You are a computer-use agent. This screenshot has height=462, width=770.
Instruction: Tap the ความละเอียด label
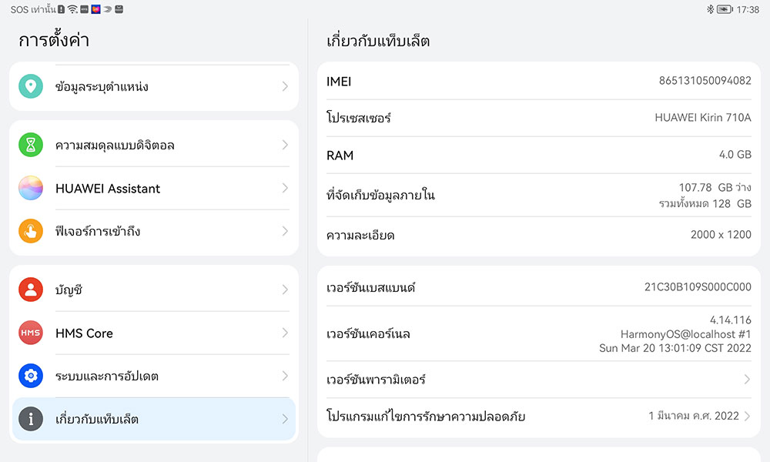(360, 236)
